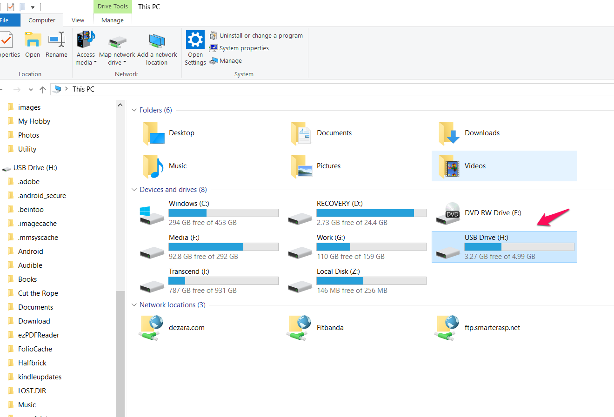Click the Up one level arrow
The image size is (614, 417).
[43, 89]
